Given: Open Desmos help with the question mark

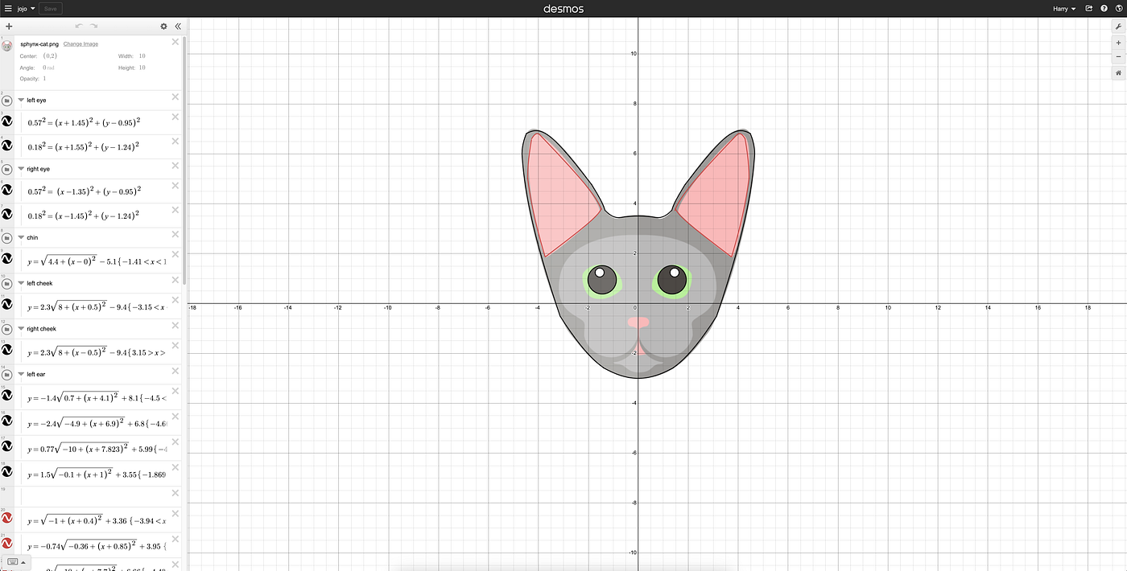Looking at the screenshot, I should [1104, 8].
